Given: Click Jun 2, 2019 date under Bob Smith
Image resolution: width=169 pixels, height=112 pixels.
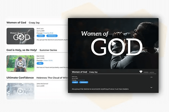Looking at the screenshot, I should click(x=40, y=58).
